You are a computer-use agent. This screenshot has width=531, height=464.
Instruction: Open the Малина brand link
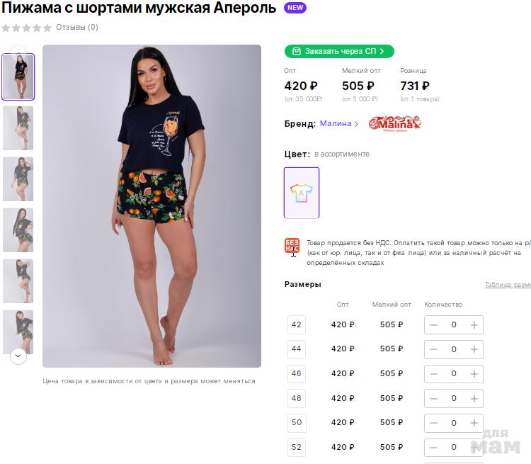pos(339,123)
